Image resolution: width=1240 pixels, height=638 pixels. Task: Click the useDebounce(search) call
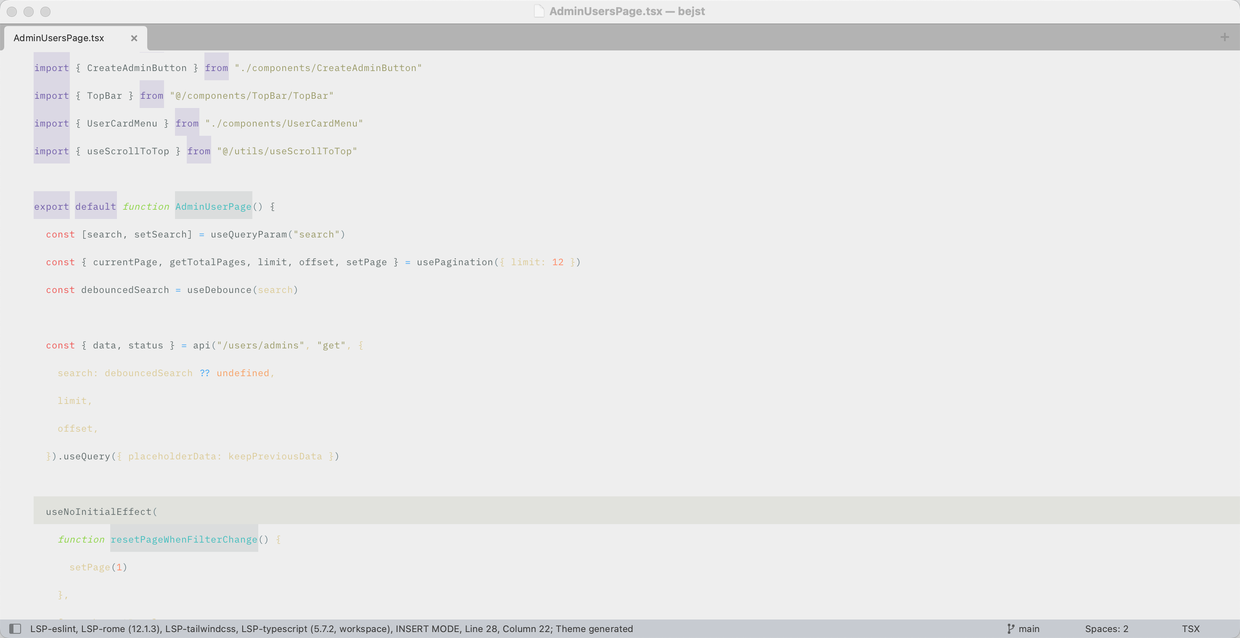pos(243,290)
